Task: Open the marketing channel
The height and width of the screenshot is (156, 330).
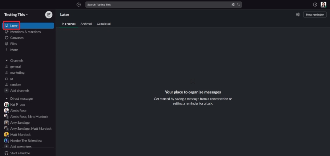Action: point(17,73)
